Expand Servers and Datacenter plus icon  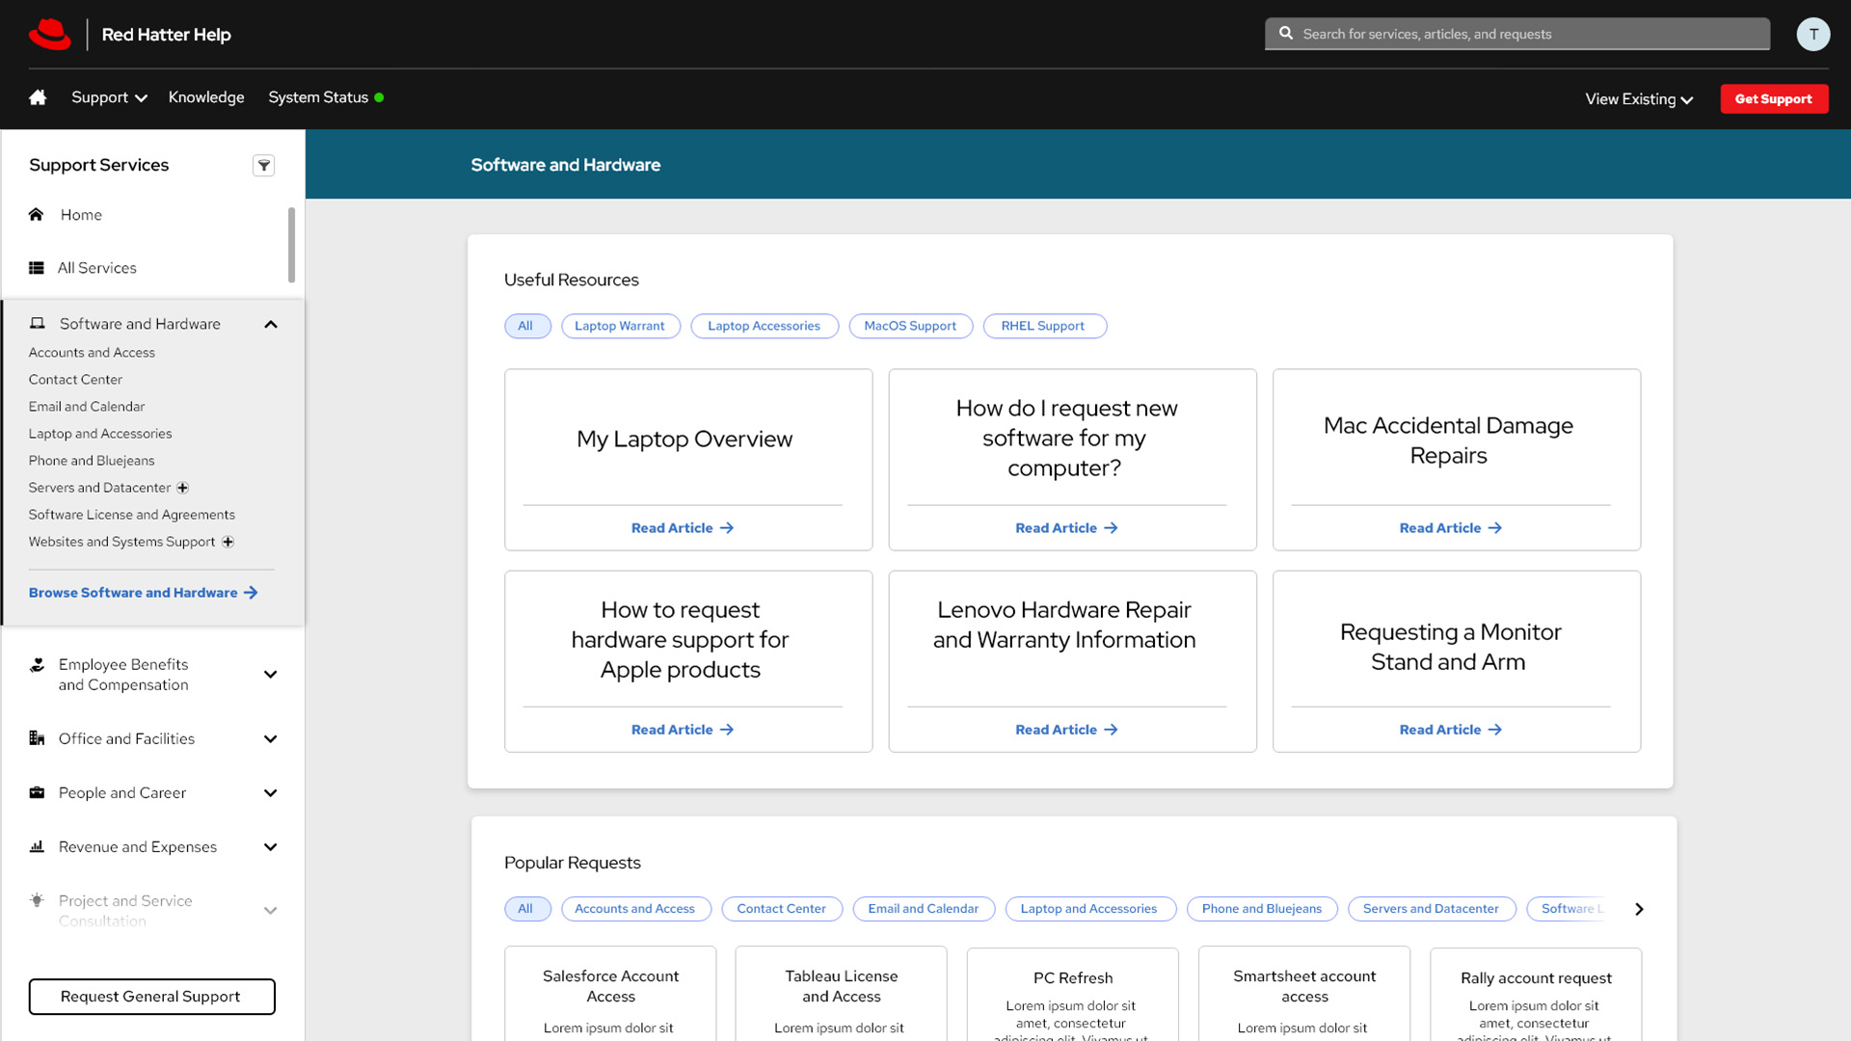(182, 488)
